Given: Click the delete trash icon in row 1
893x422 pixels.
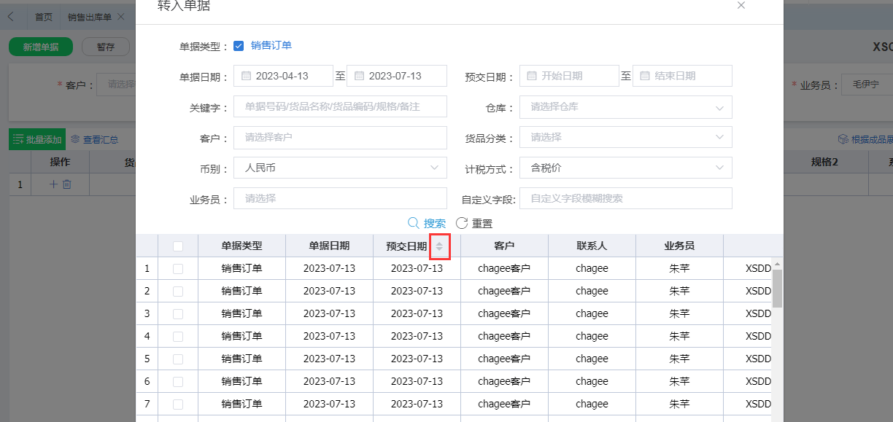Looking at the screenshot, I should click(x=67, y=184).
